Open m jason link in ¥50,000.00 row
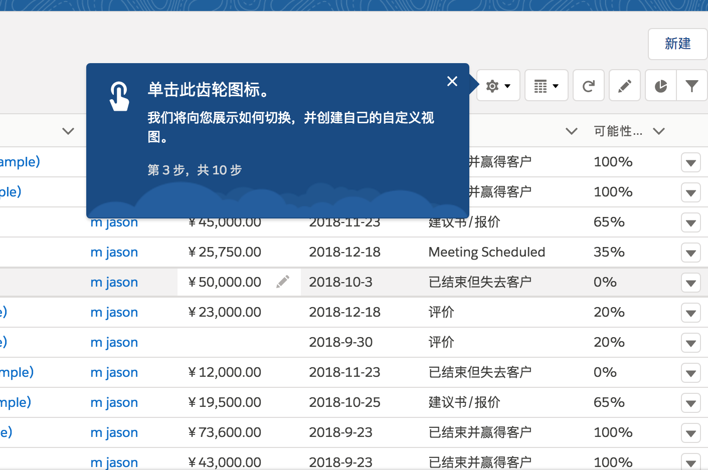Viewport: 708px width, 470px height. [114, 282]
